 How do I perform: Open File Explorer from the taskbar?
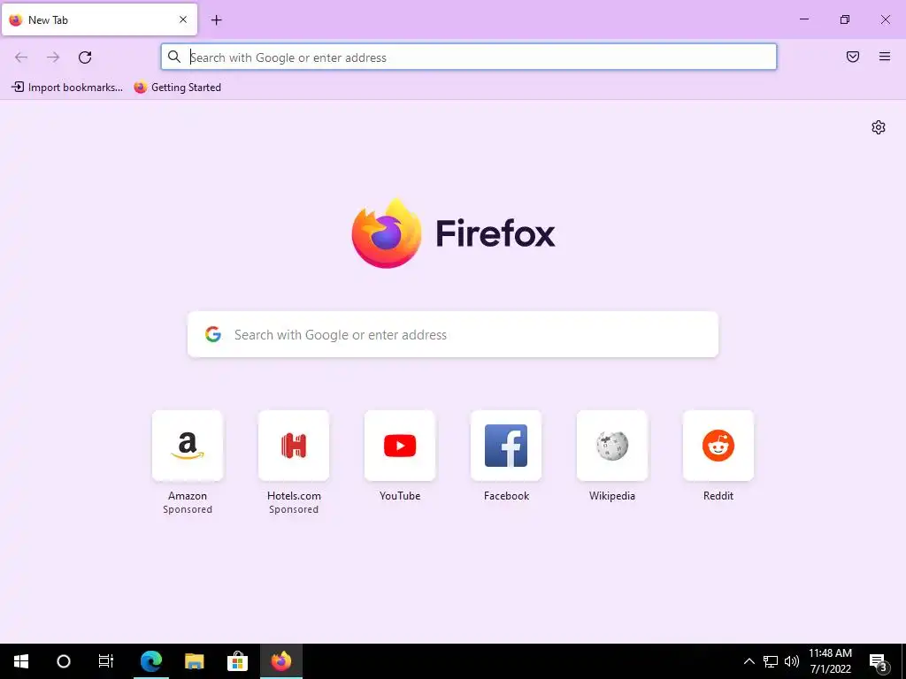[194, 661]
